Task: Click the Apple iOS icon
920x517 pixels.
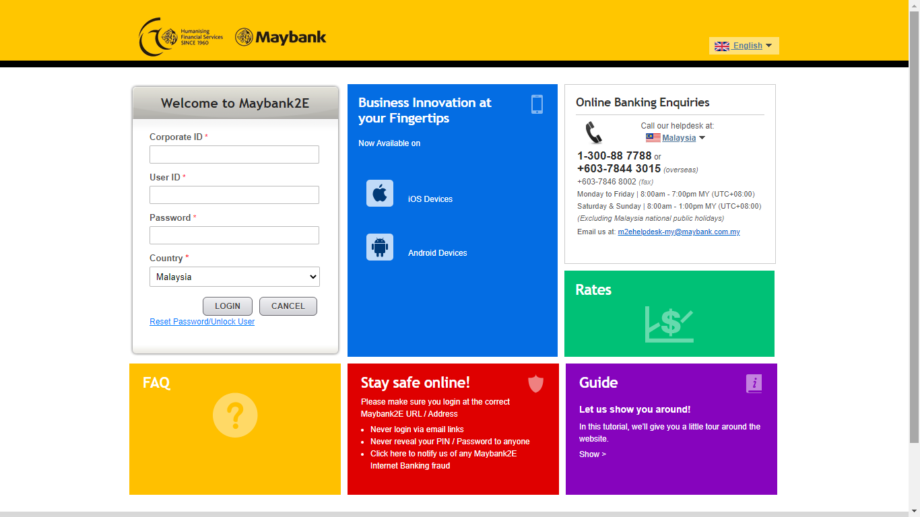Action: [380, 193]
